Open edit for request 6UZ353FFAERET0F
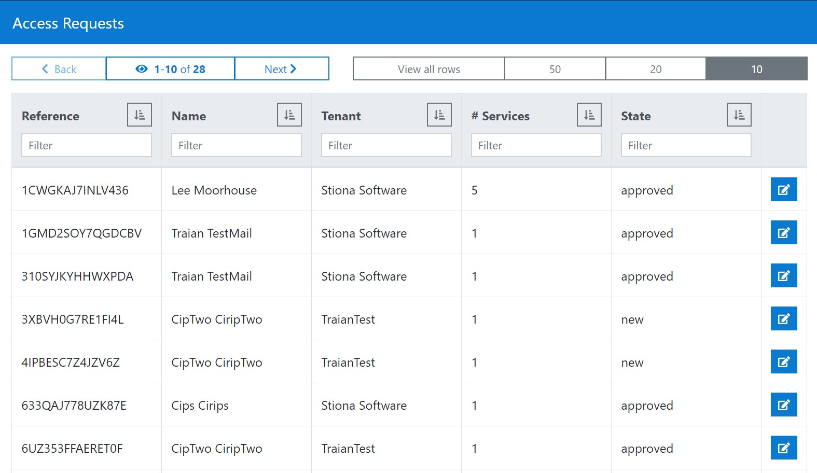817x473 pixels. [784, 448]
